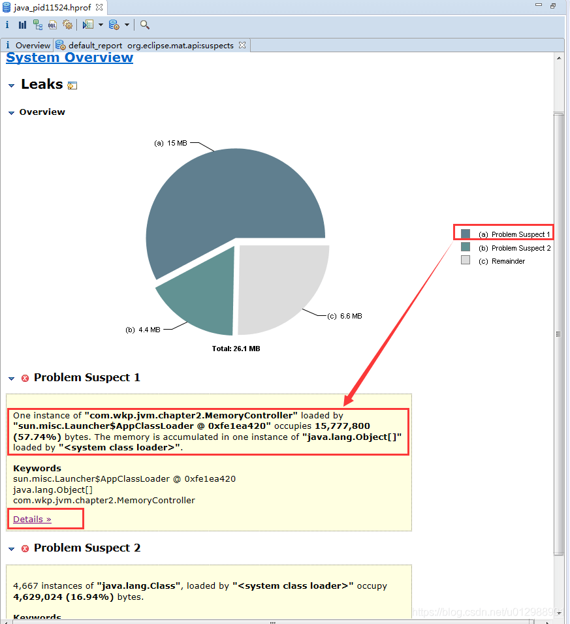Close the default_report suspects tab
Image resolution: width=570 pixels, height=624 pixels.
(242, 45)
